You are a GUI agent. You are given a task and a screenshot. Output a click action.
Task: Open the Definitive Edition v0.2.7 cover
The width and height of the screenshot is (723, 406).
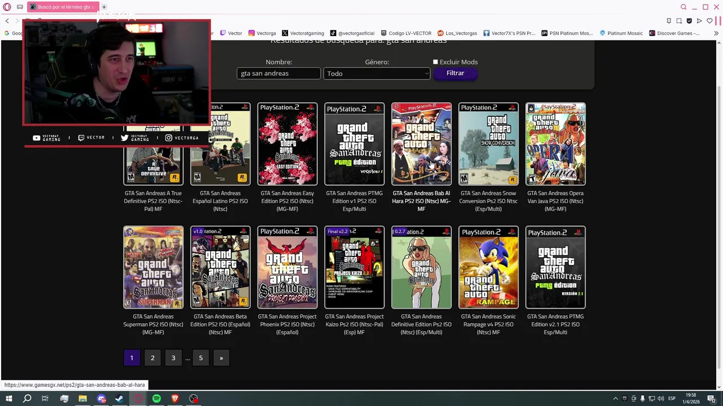[x=421, y=267]
